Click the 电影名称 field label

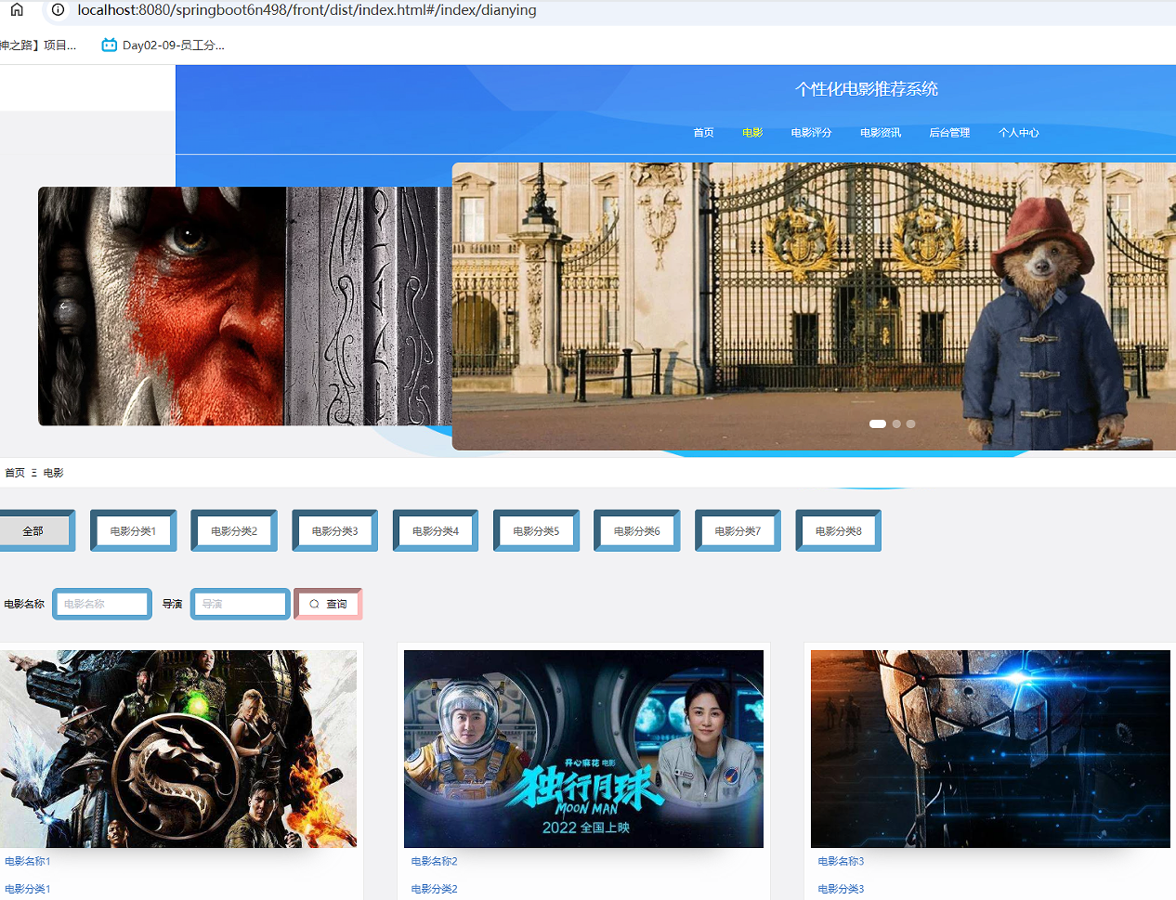tap(24, 604)
